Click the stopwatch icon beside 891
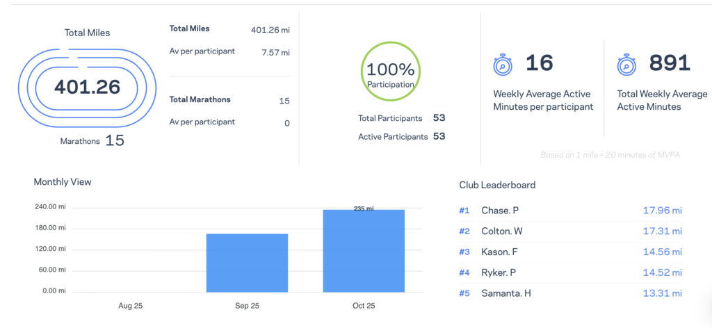This screenshot has height=328, width=712. pos(626,65)
